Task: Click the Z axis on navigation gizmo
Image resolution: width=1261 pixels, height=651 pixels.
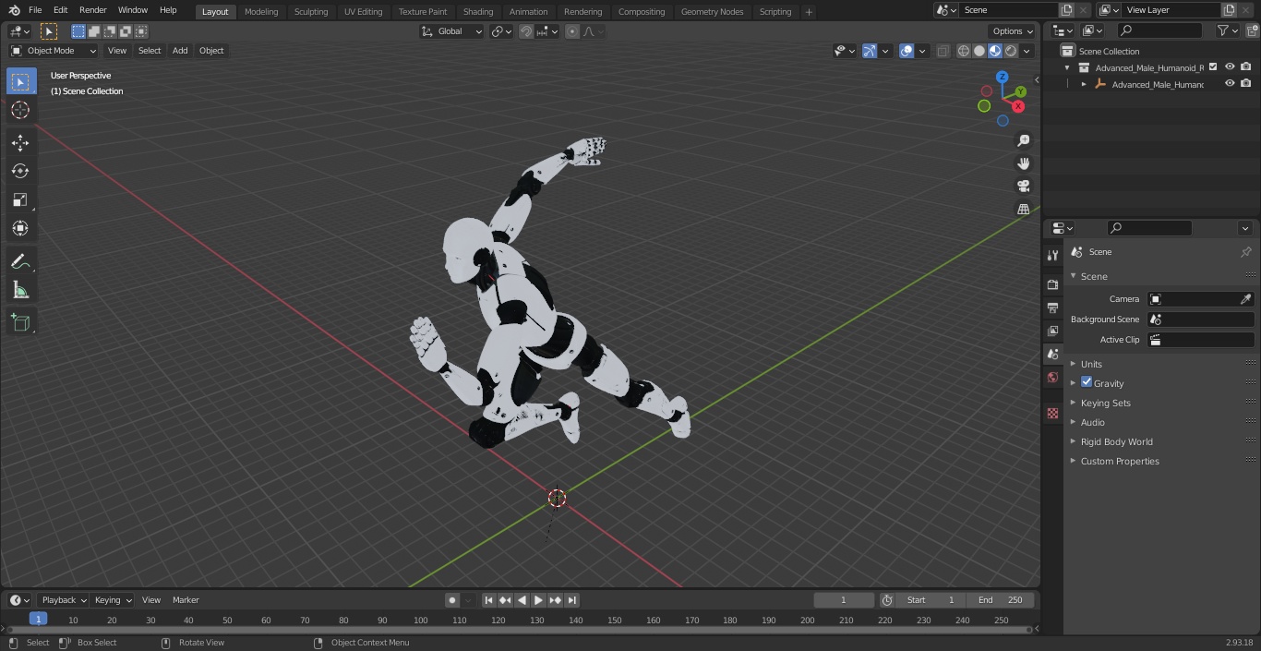Action: click(x=1002, y=78)
